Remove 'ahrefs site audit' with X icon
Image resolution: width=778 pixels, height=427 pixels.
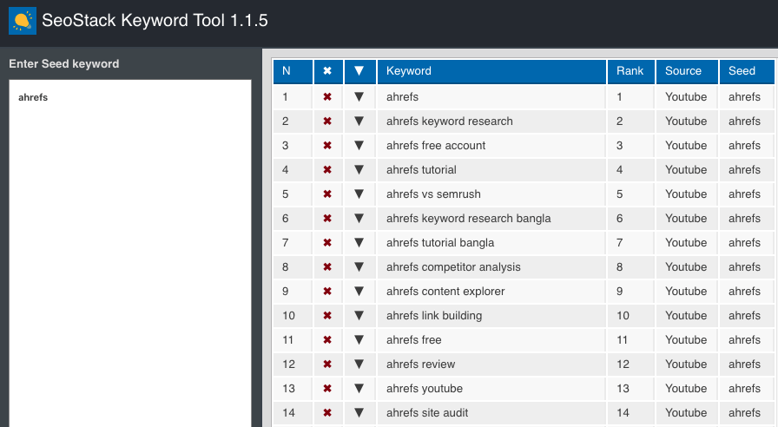pyautogui.click(x=327, y=413)
